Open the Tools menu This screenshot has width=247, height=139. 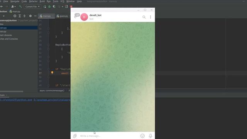tap(56, 1)
